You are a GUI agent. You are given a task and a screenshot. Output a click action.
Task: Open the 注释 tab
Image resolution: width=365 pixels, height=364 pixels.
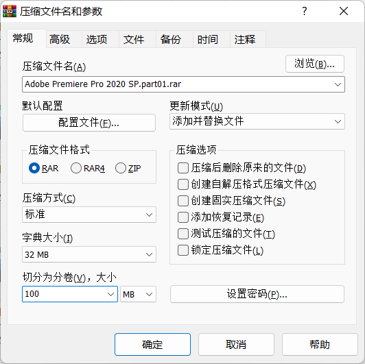pyautogui.click(x=245, y=39)
